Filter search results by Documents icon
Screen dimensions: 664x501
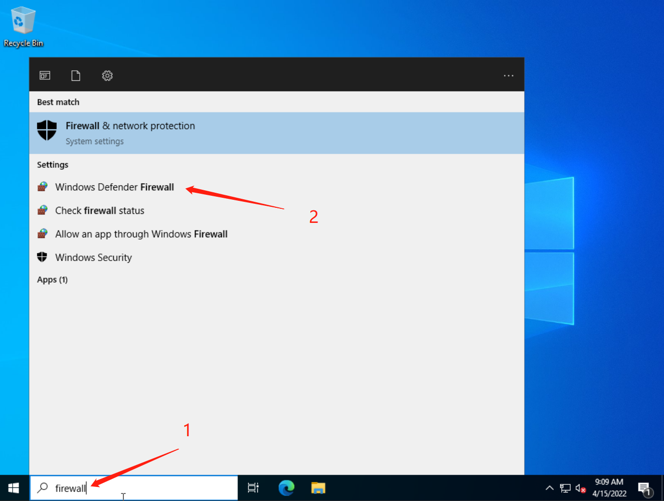(x=76, y=76)
